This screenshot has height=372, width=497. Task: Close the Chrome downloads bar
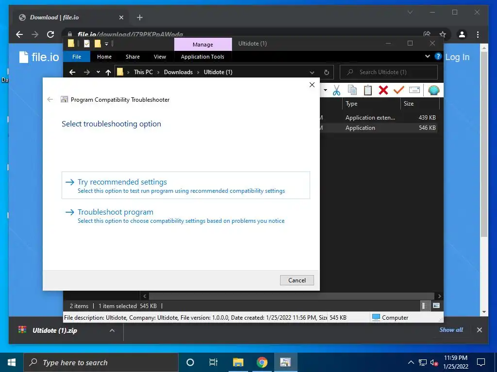tap(479, 330)
